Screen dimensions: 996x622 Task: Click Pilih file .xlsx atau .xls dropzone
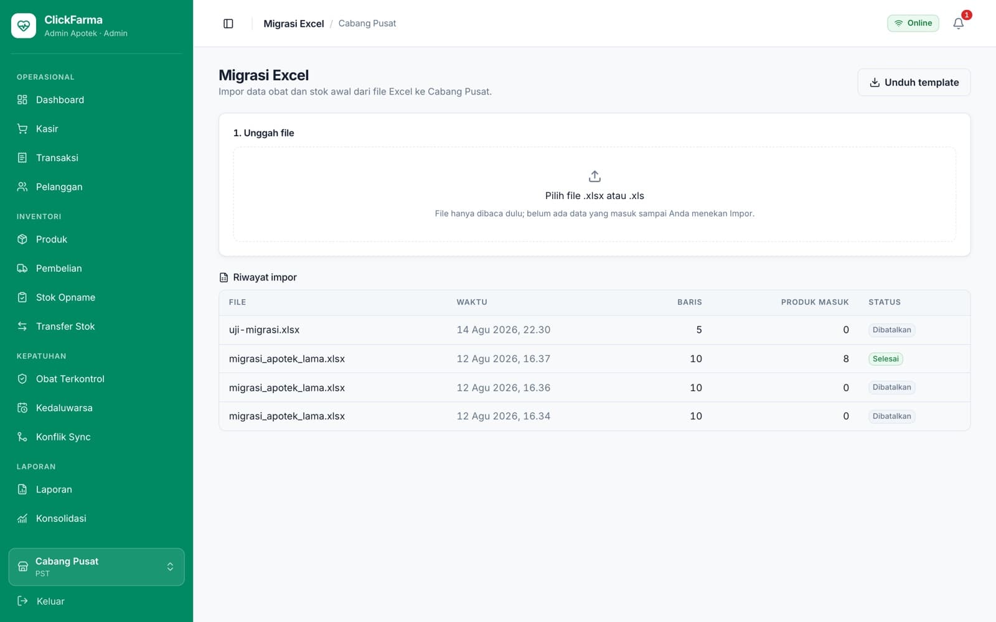594,194
